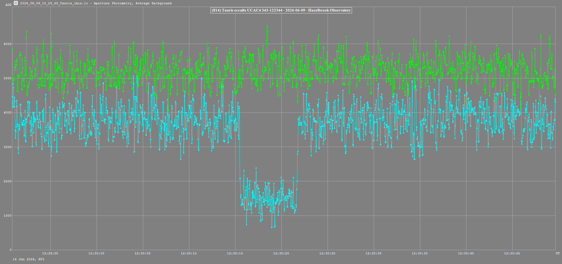
Task: Click the '16 Jun 2026, AVI' footer text
Action: (x=28, y=259)
